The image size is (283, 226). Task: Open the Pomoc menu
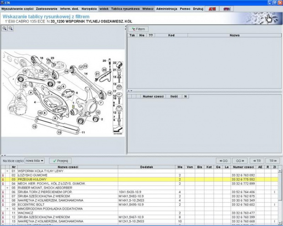(x=185, y=9)
